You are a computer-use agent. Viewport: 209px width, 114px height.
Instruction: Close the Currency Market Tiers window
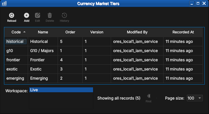pos(204,3)
